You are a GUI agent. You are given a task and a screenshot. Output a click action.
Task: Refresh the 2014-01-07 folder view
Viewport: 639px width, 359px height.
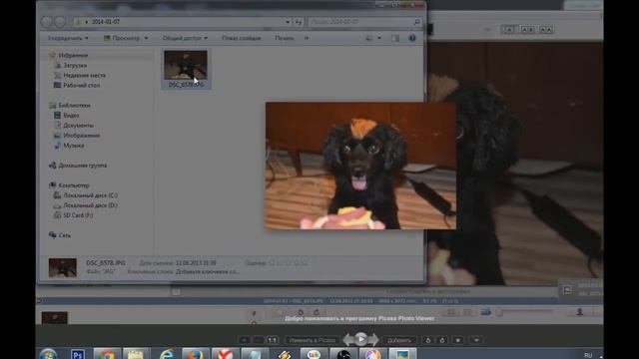299,22
